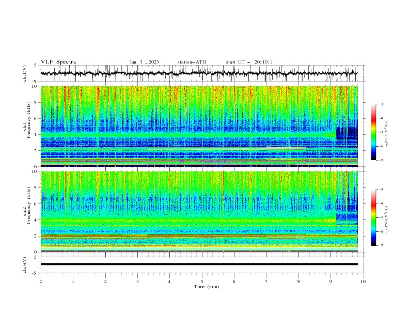Image resolution: width=409 pixels, height=316 pixels.
Task: Click the ch.2 spectrogram colorbar
Action: (x=373, y=217)
